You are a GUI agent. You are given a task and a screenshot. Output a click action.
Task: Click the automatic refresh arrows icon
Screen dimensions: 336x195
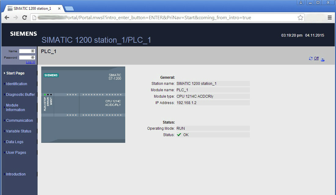tap(311, 58)
